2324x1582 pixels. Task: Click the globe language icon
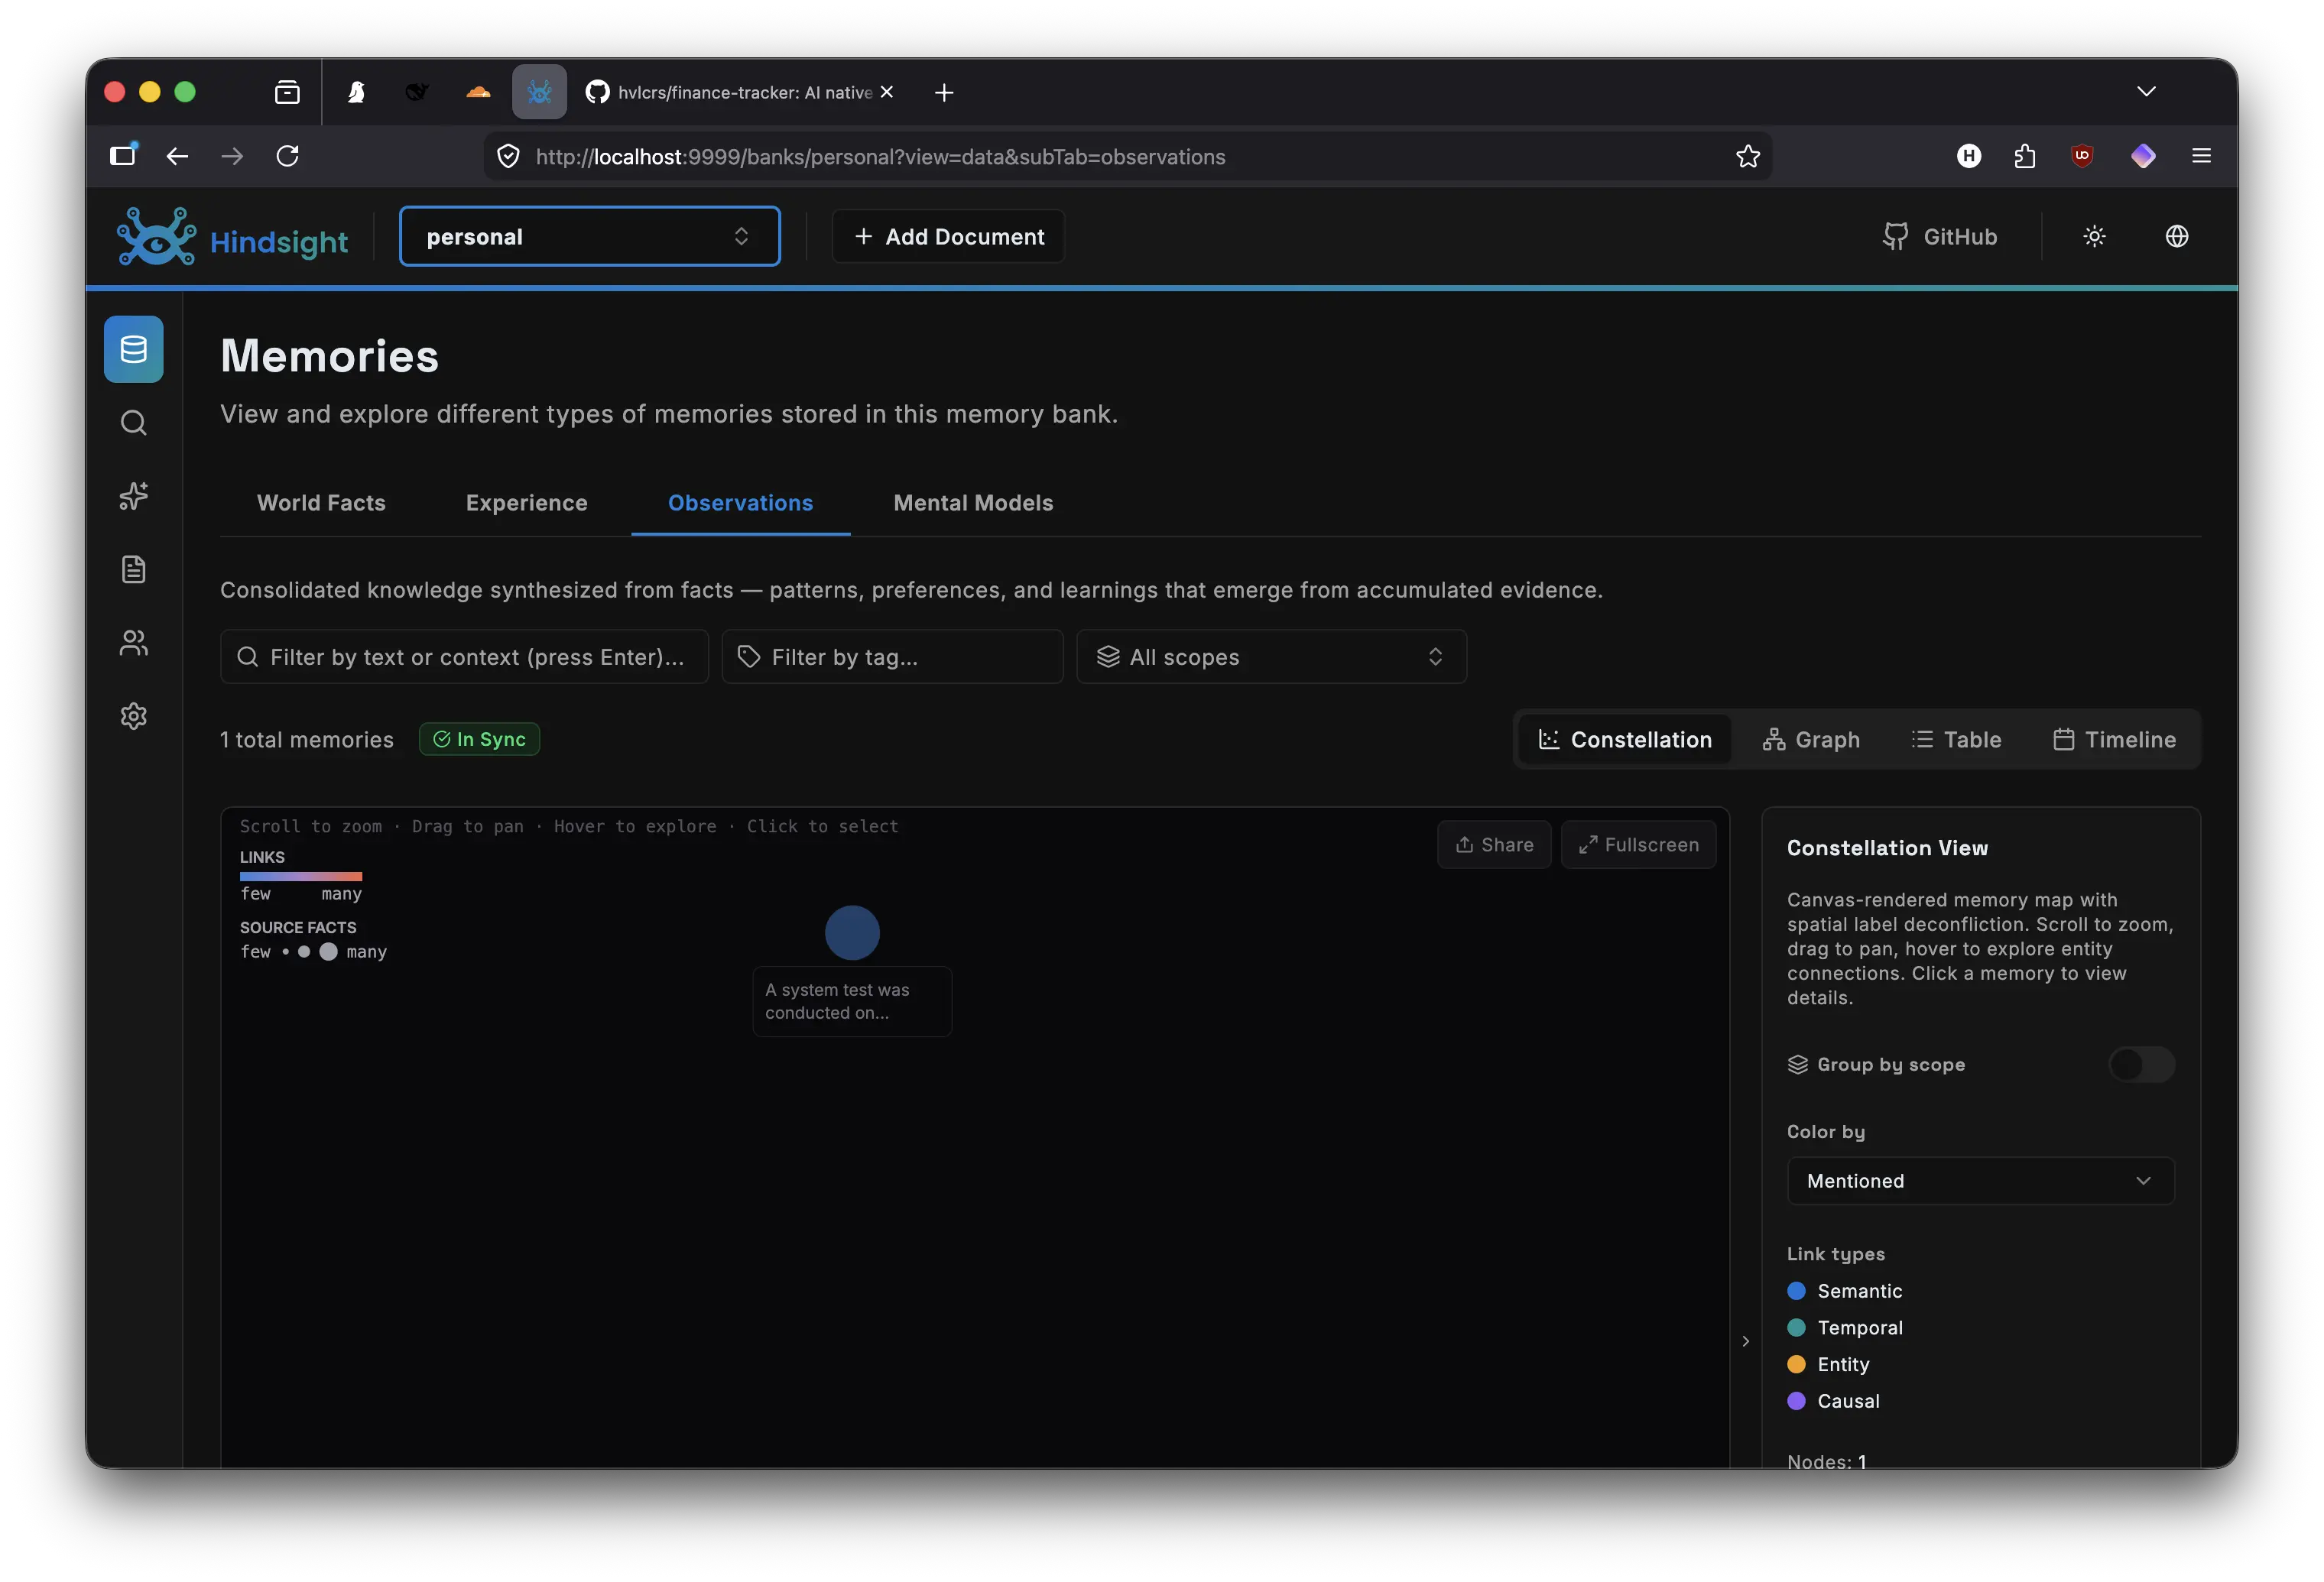point(2176,236)
